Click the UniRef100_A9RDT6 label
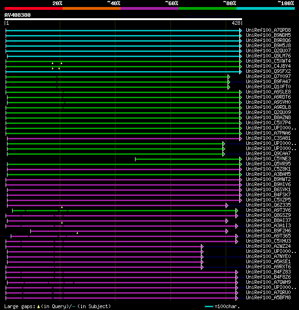This screenshot has height=310, width=299. tap(268, 97)
